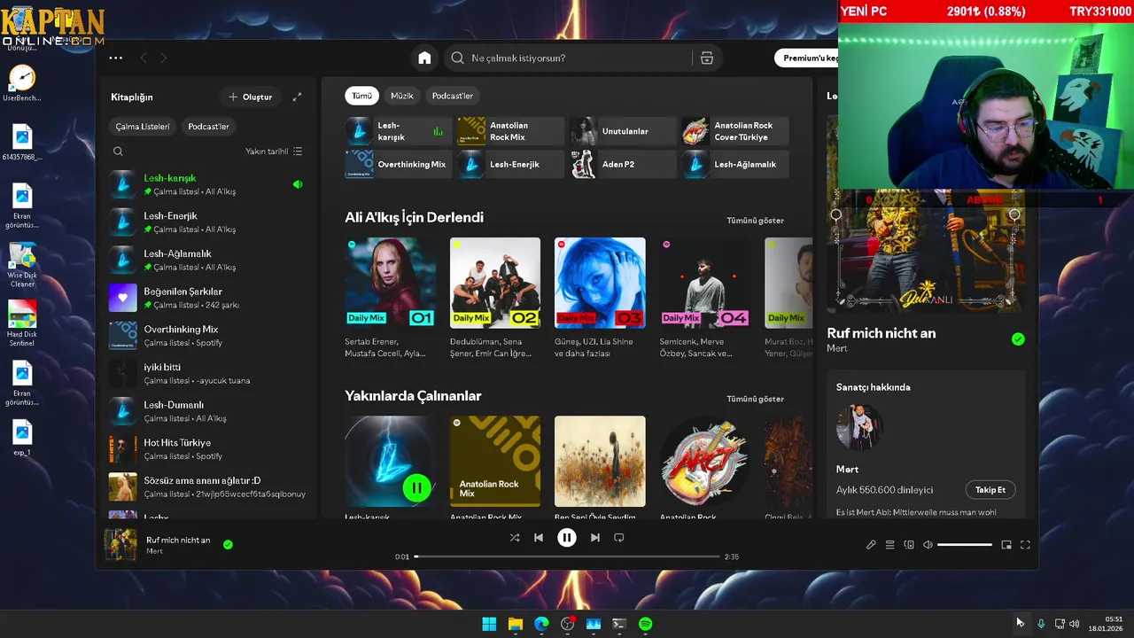This screenshot has width=1134, height=638.
Task: Open iyiki bitti playlist in library
Action: click(207, 373)
